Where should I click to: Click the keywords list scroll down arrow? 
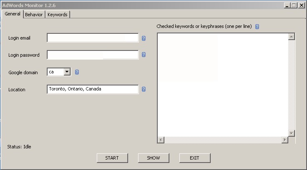pos(291,133)
